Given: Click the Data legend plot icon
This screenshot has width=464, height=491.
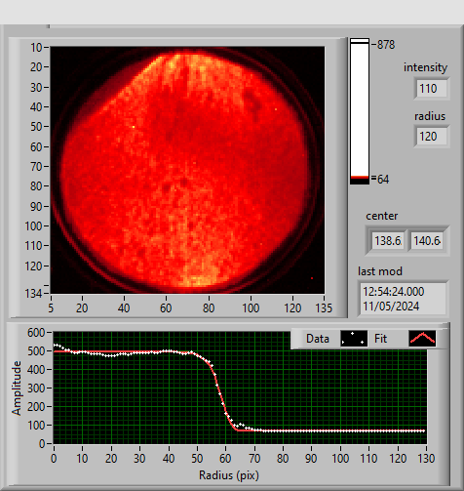Looking at the screenshot, I should 354,339.
